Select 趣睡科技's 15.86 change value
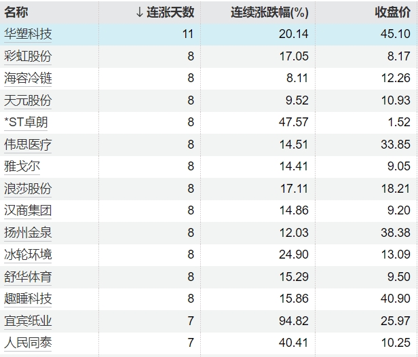The width and height of the screenshot is (418, 357). (x=294, y=299)
